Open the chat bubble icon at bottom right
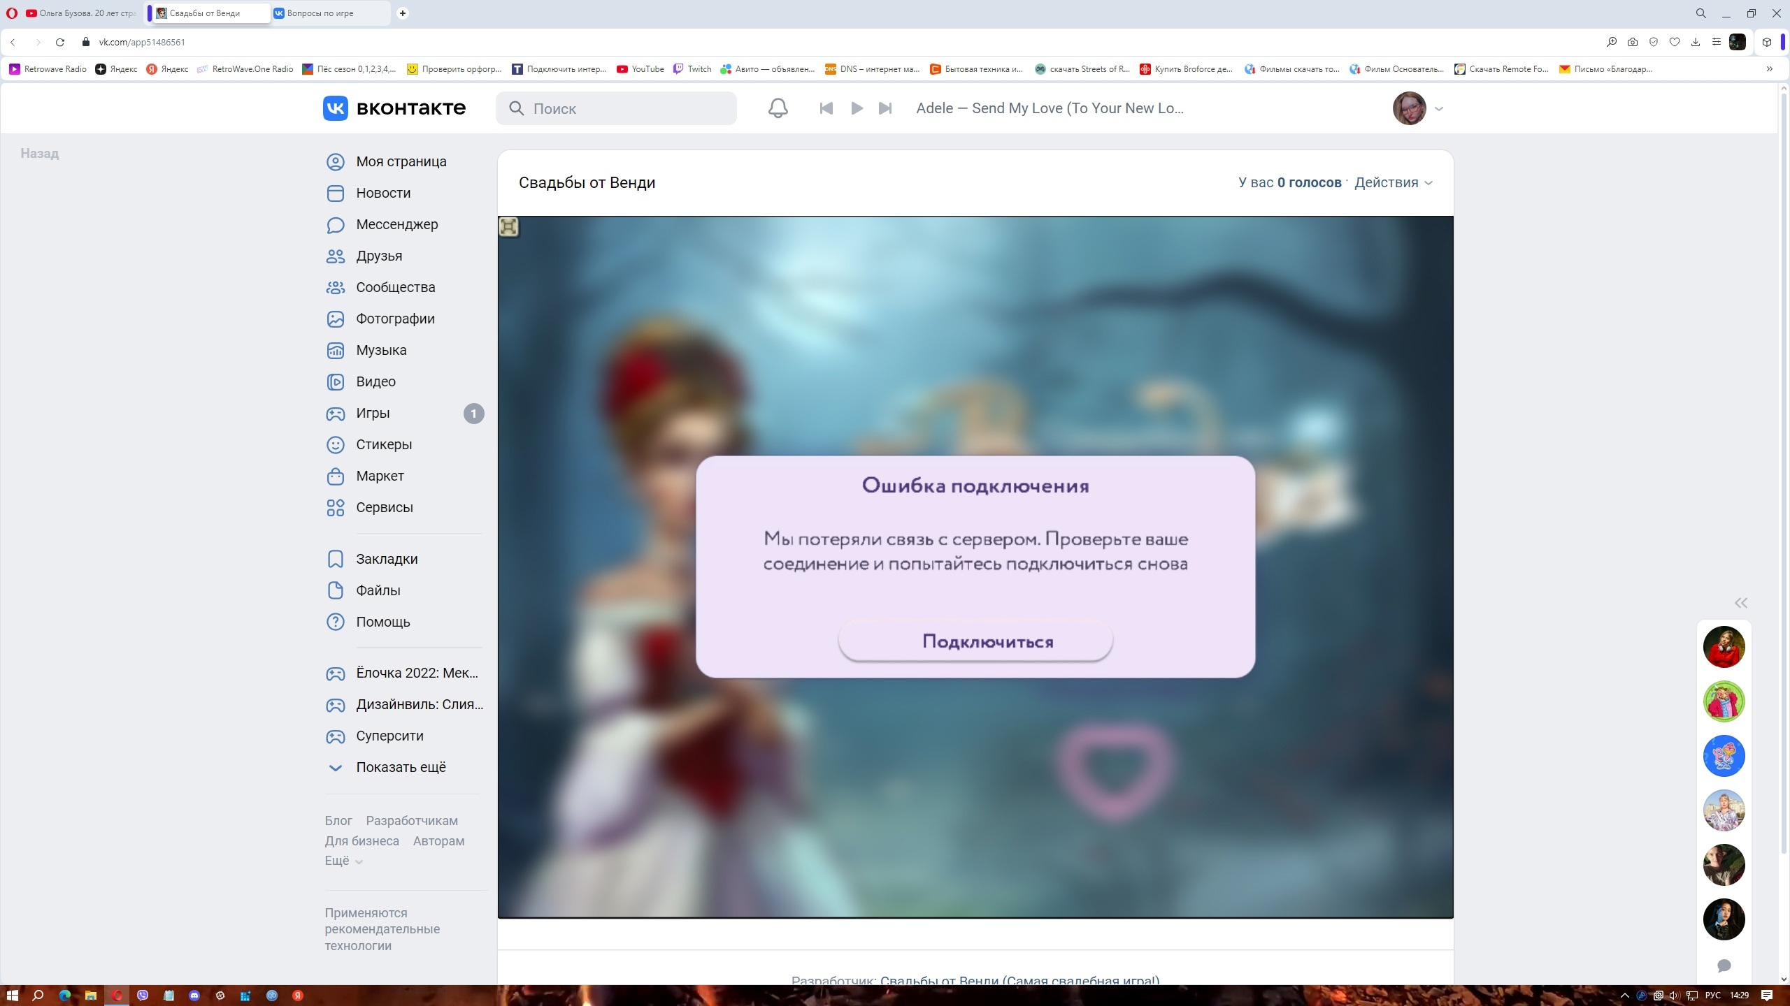This screenshot has height=1006, width=1790. 1724,965
